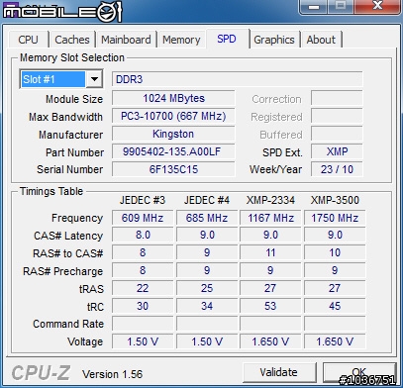Click tRC value 45
This screenshot has width=403, height=388.
click(335, 306)
